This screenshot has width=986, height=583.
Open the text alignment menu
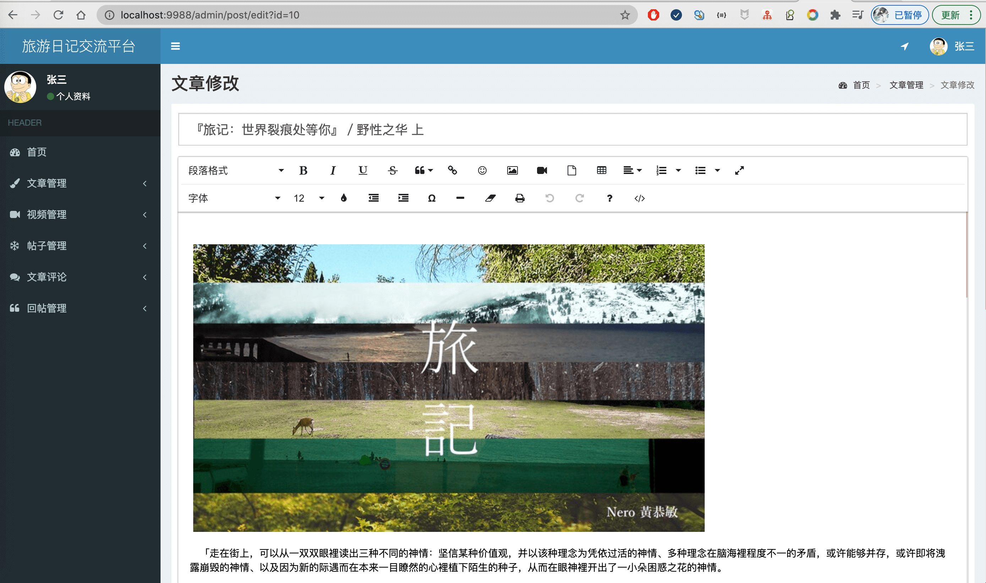632,170
